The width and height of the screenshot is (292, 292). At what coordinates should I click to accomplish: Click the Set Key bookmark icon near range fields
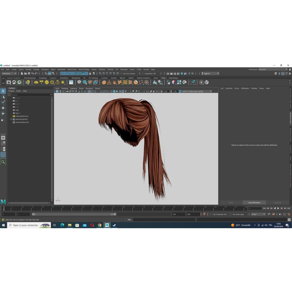pyautogui.click(x=204, y=214)
